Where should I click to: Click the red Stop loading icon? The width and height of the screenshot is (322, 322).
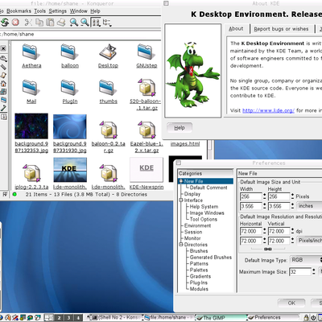pyautogui.click(x=15, y=22)
